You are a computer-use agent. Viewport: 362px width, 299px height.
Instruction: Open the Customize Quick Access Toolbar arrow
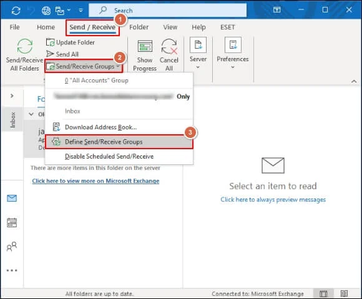pos(81,11)
